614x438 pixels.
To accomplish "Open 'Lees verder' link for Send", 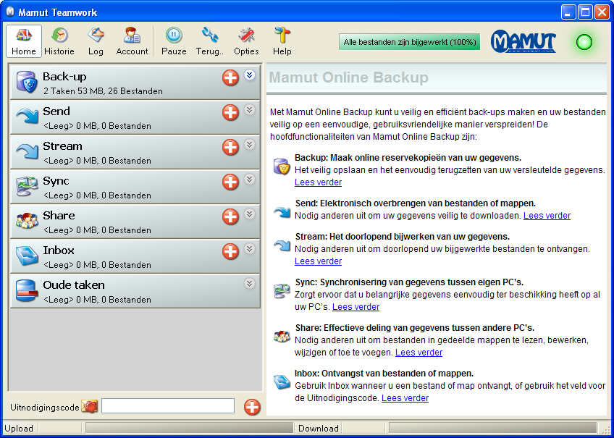I will point(547,216).
